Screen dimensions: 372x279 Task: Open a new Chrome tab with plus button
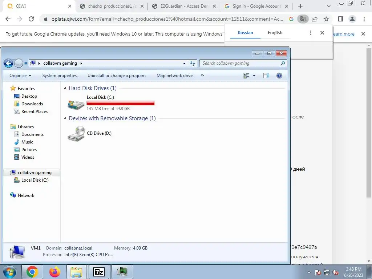(300, 6)
